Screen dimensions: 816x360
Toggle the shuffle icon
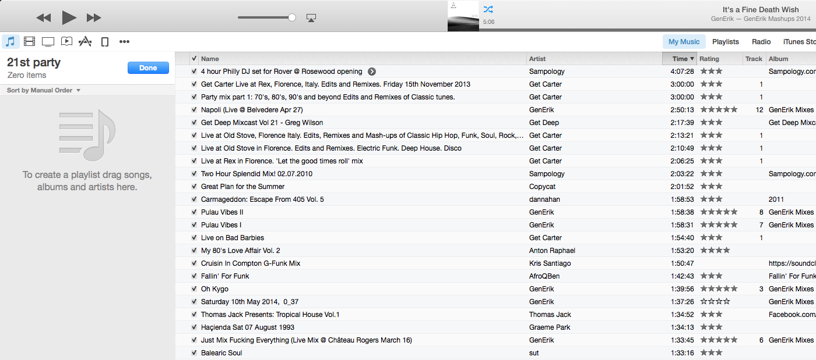point(488,9)
